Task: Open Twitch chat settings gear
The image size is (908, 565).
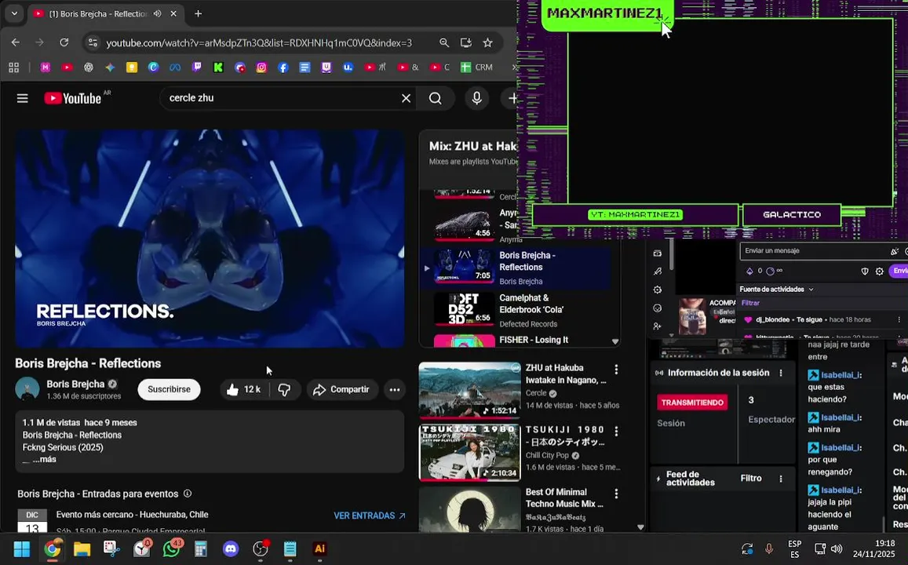Action: pos(880,271)
